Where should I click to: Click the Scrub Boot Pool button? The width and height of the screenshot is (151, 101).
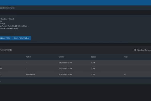coord(6,38)
